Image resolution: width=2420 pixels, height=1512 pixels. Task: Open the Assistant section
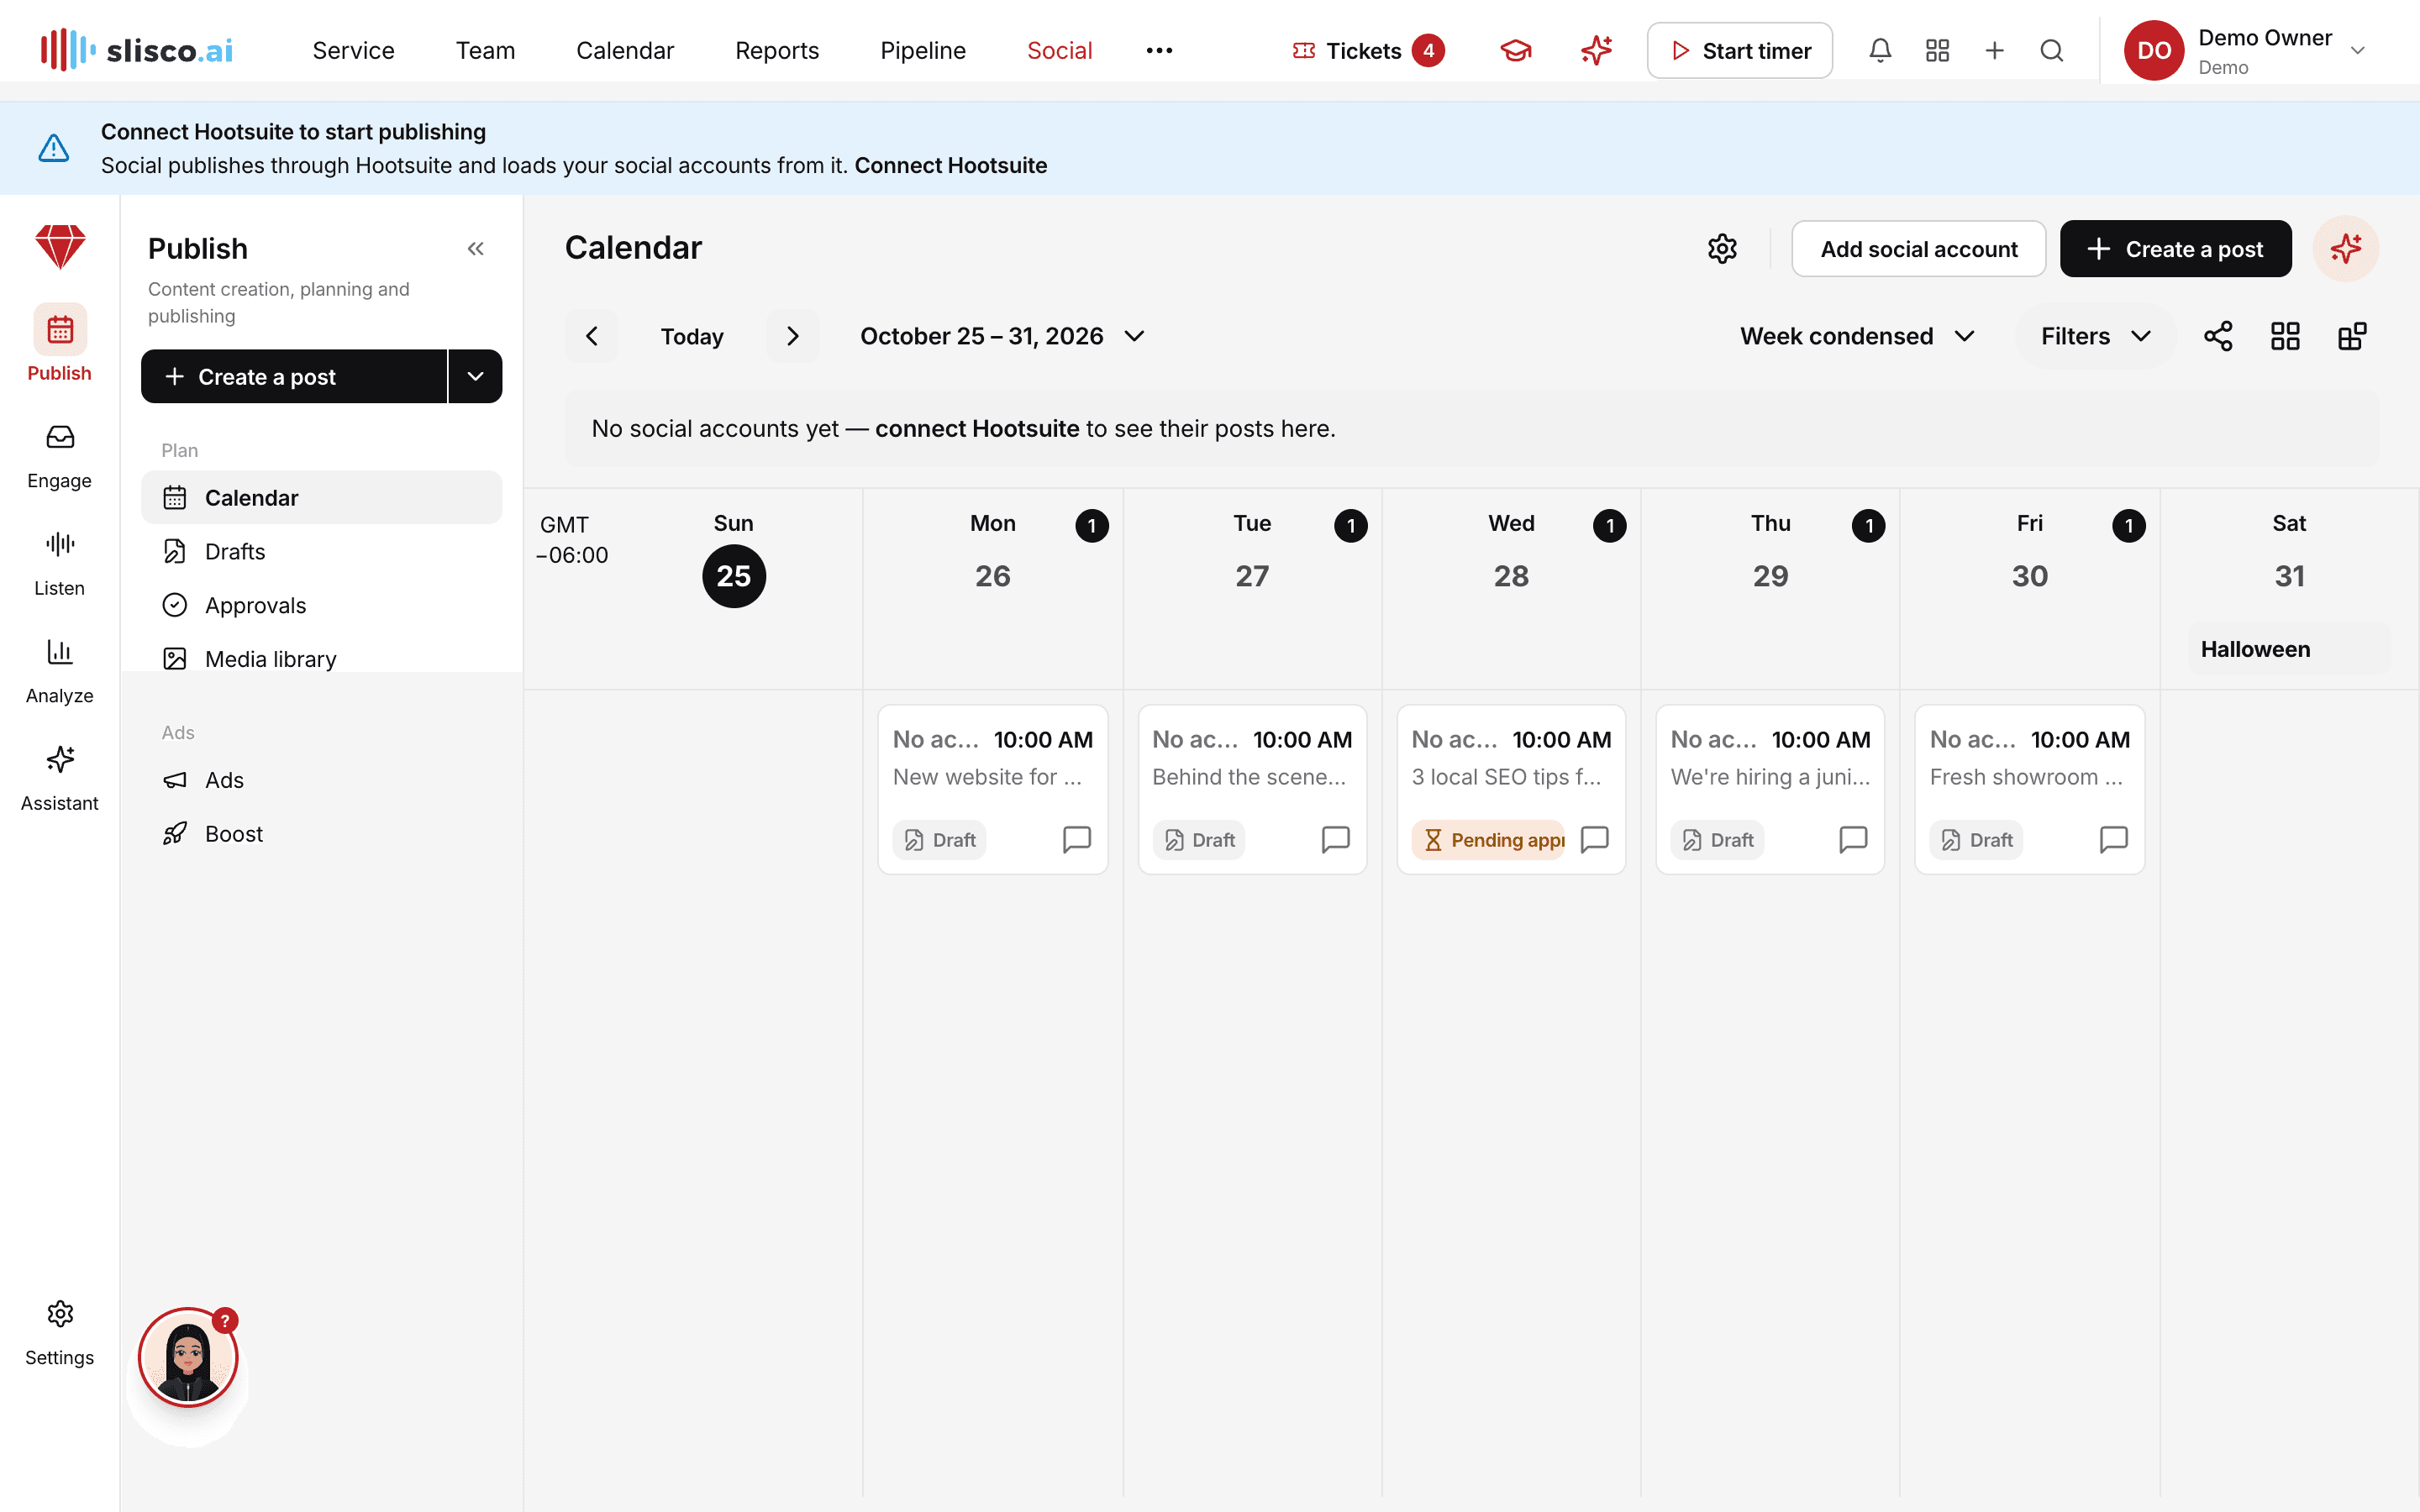coord(60,779)
